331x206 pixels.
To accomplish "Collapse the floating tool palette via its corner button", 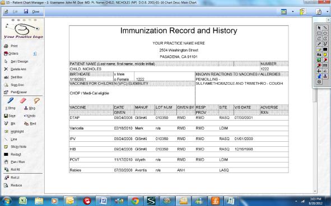I will tap(328, 20).
